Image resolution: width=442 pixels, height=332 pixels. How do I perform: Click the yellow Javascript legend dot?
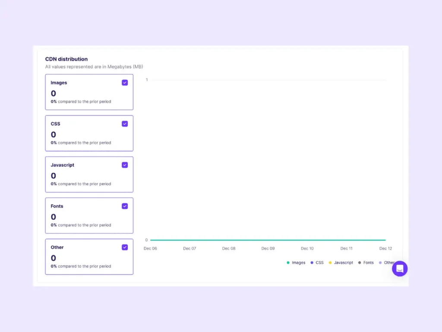click(x=329, y=262)
